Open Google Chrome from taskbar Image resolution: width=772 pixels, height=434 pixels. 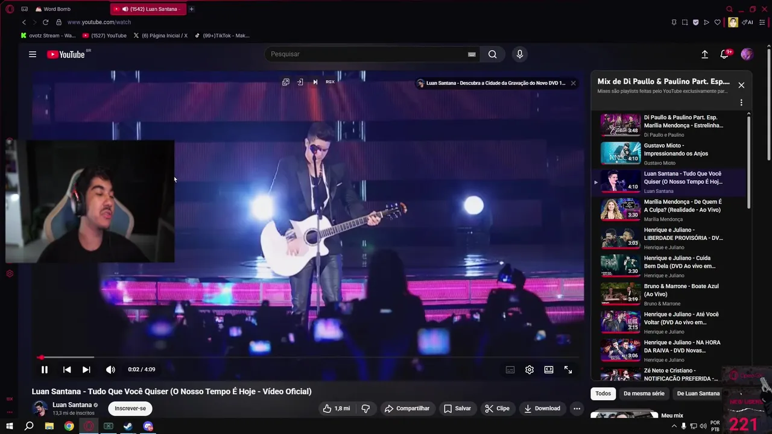click(x=69, y=426)
